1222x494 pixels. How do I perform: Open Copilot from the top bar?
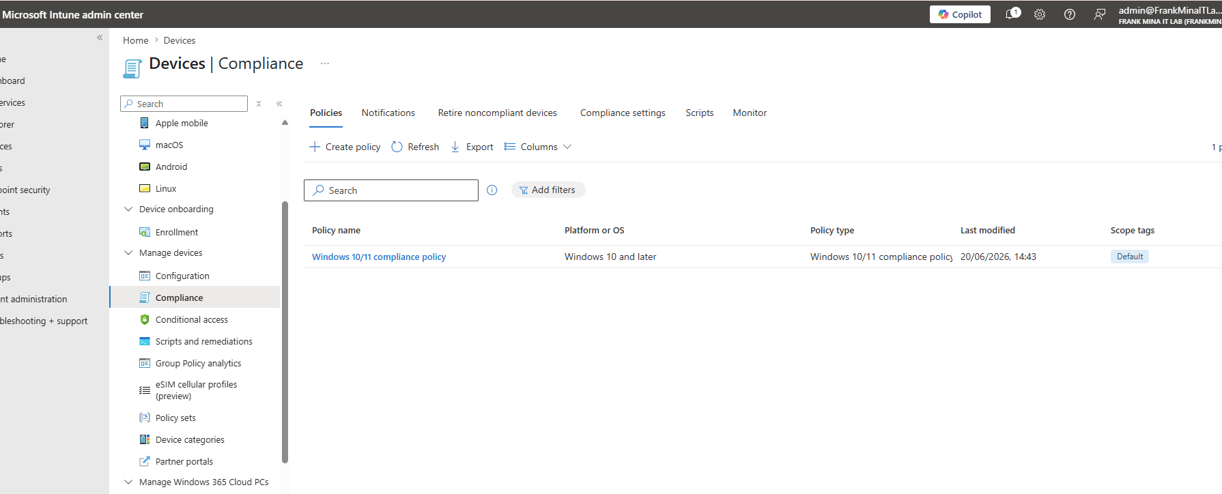960,14
